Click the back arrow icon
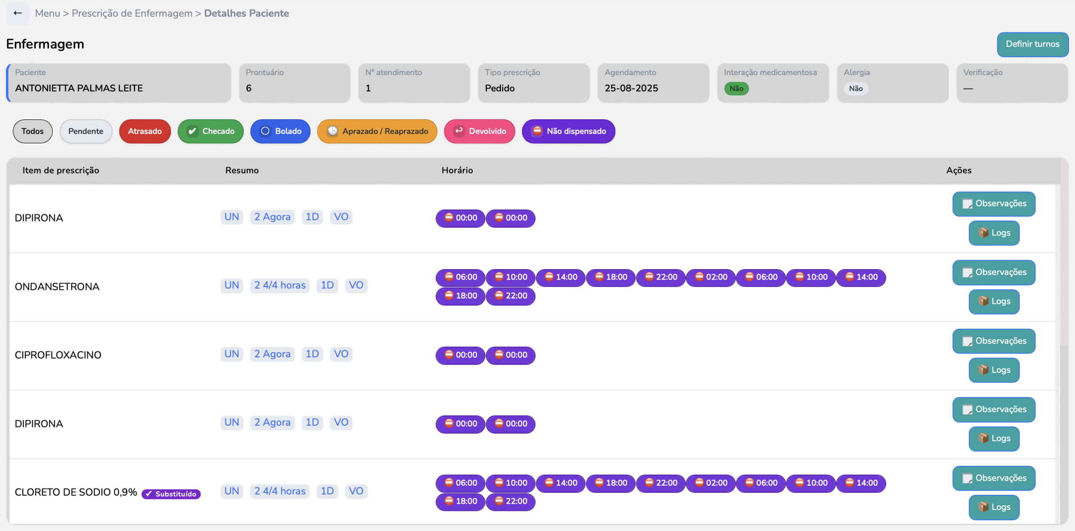The image size is (1075, 531). (18, 13)
